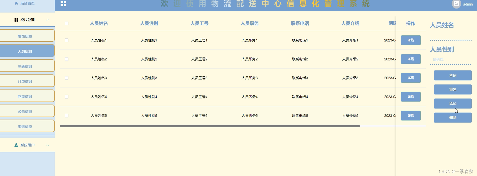Check the row for 人员姓名4
This screenshot has height=176, width=477.
pyautogui.click(x=67, y=97)
